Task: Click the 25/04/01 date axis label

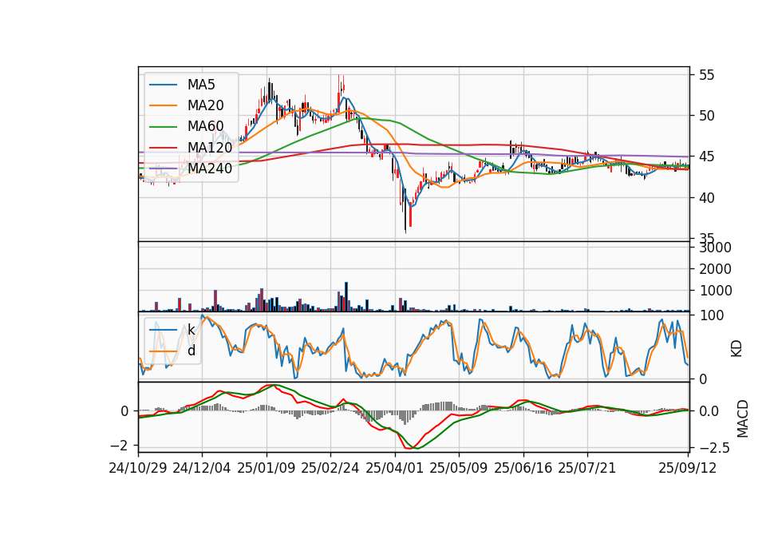Action: [x=394, y=468]
